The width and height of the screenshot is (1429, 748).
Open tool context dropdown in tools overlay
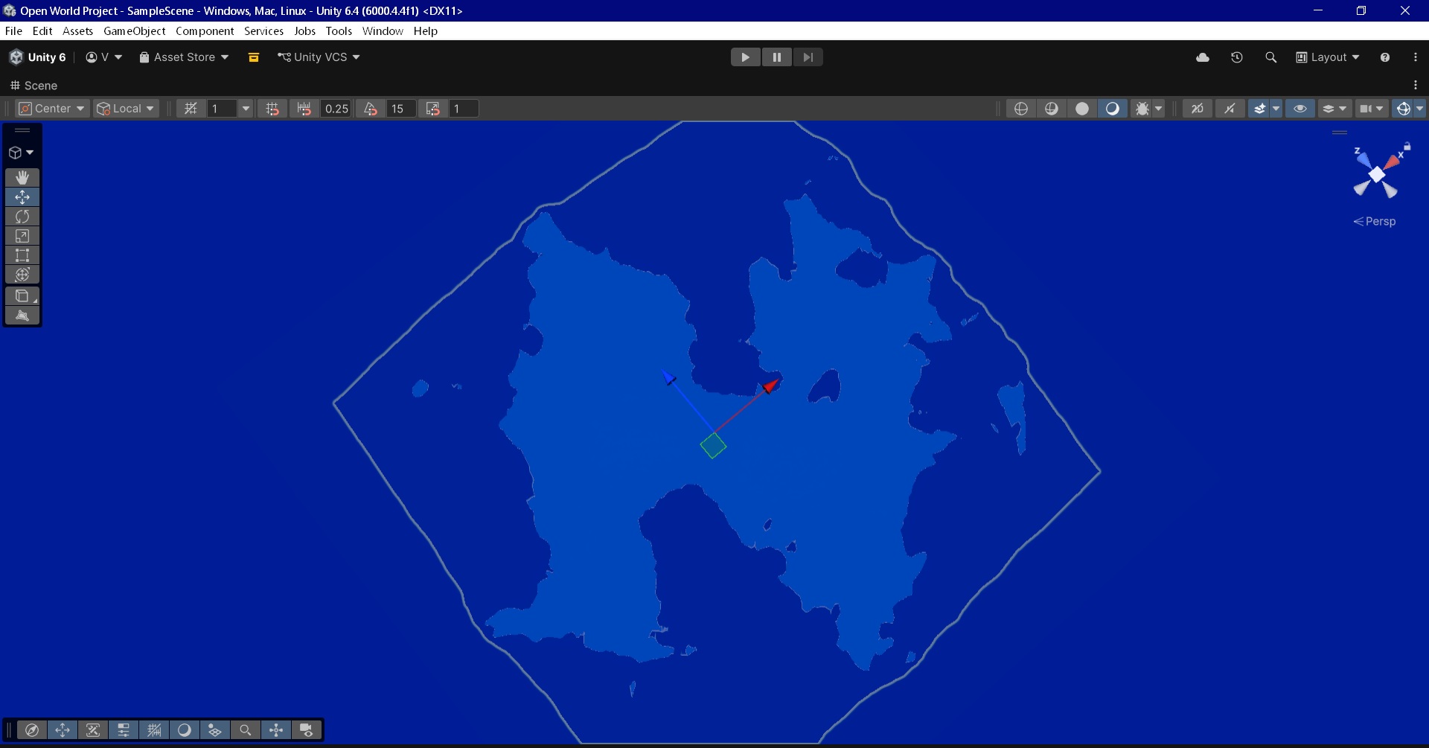pos(21,153)
